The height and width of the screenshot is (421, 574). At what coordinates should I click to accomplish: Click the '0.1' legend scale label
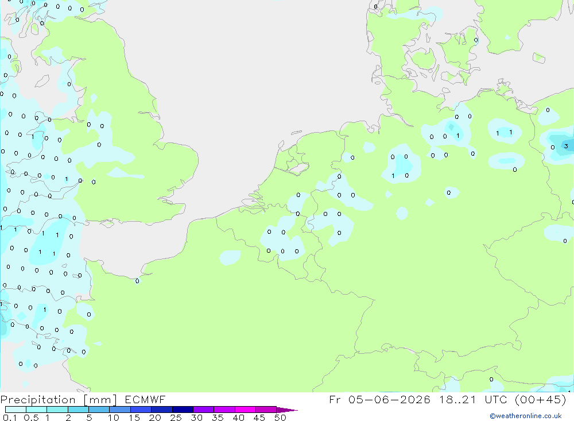10,418
